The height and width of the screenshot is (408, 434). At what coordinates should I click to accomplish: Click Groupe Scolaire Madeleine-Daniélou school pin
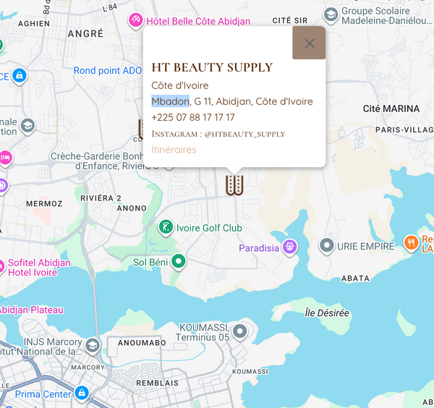pyautogui.click(x=331, y=15)
